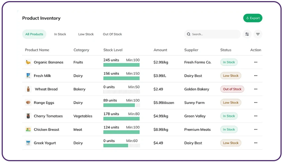The image size is (283, 162).
Task: Click the Wheat Bread product thumbnail
Action: [x=28, y=89]
